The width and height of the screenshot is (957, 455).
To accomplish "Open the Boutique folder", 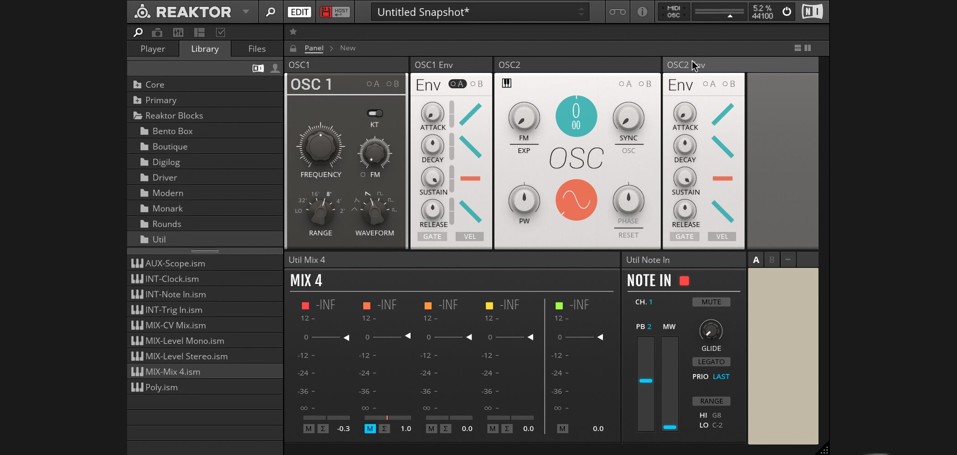I will pos(205,147).
